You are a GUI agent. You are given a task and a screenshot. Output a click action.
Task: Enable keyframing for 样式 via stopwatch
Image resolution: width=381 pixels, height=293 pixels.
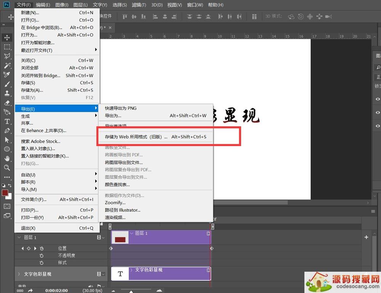(x=42, y=263)
